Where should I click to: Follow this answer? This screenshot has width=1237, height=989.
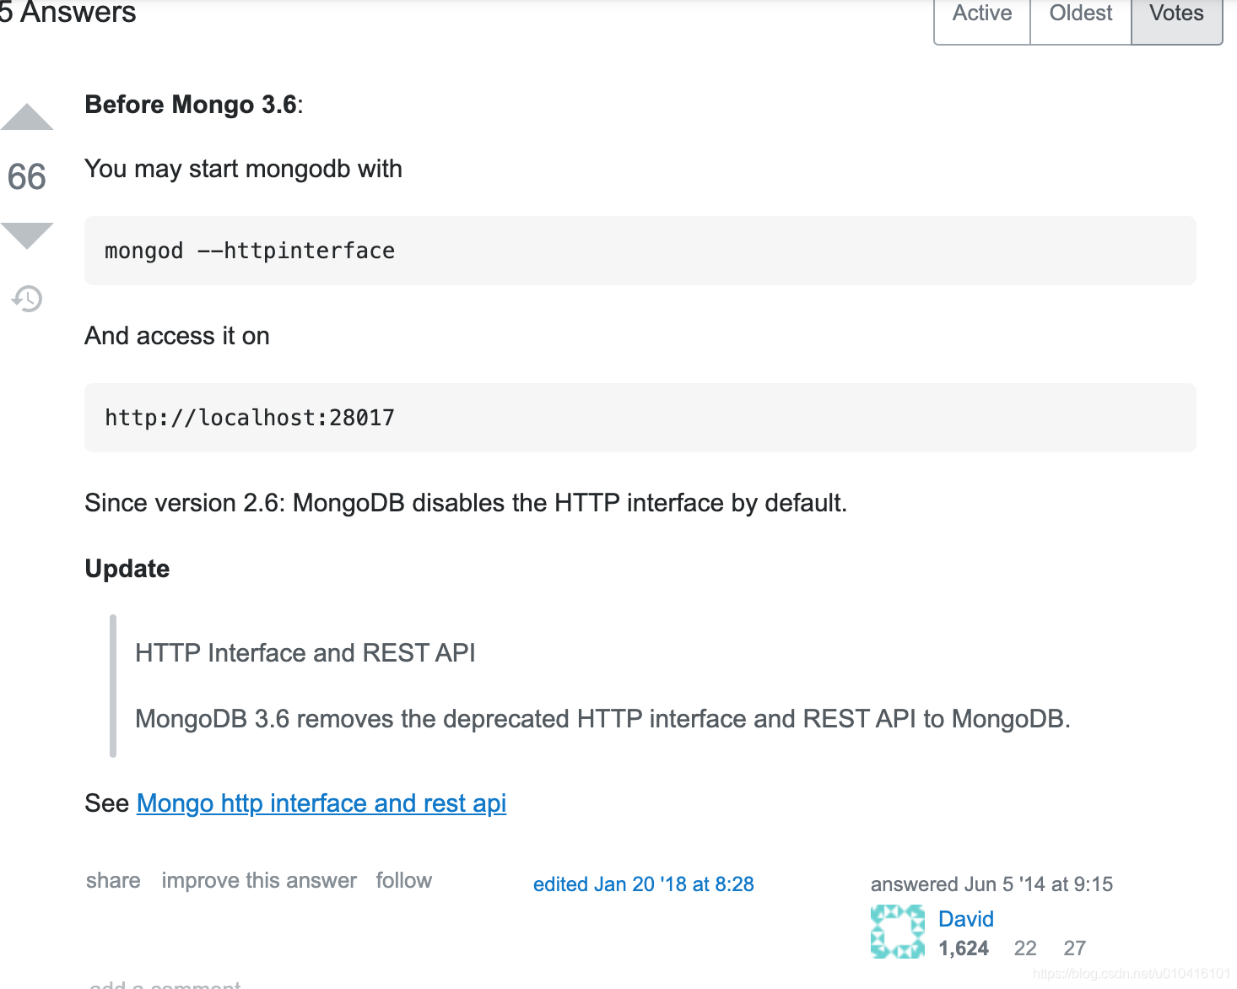point(403,880)
